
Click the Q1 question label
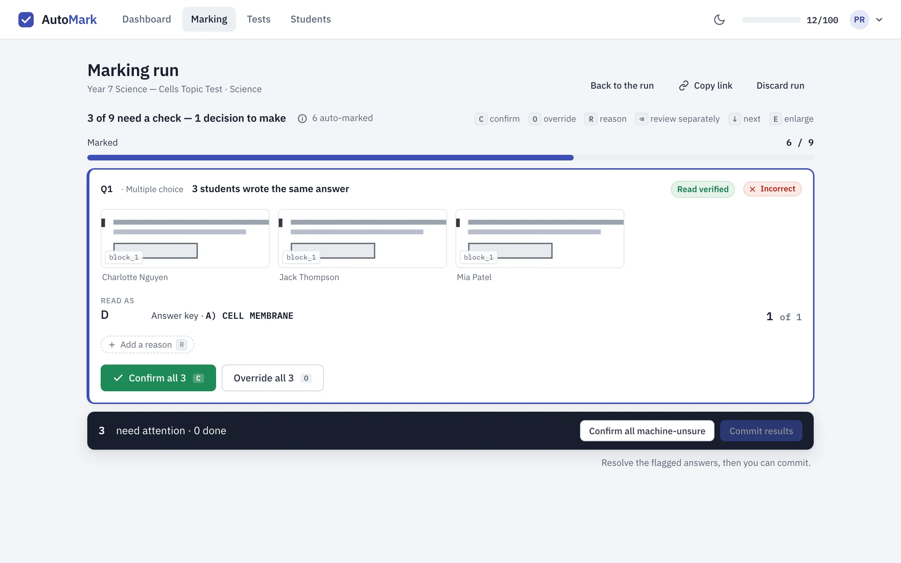click(107, 189)
